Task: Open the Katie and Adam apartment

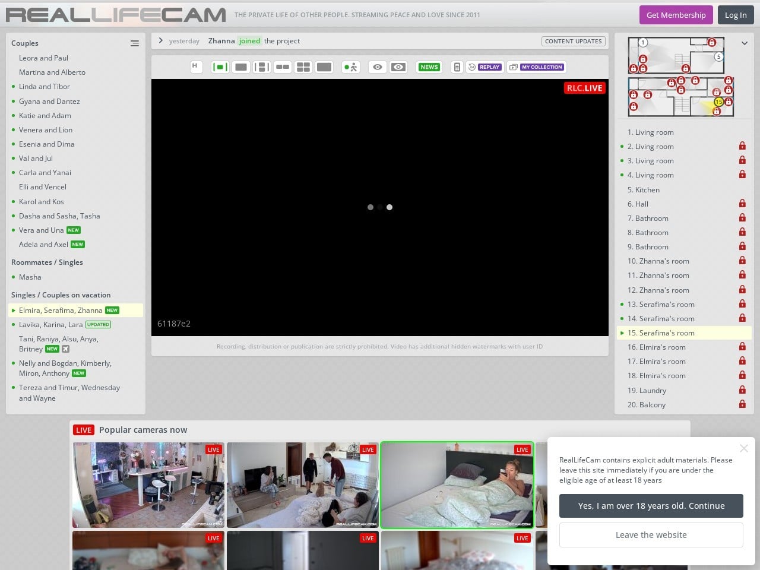Action: point(45,116)
